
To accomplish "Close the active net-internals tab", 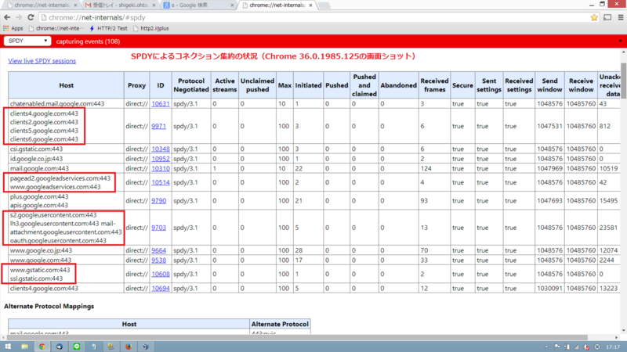I will pyautogui.click(x=310, y=5).
